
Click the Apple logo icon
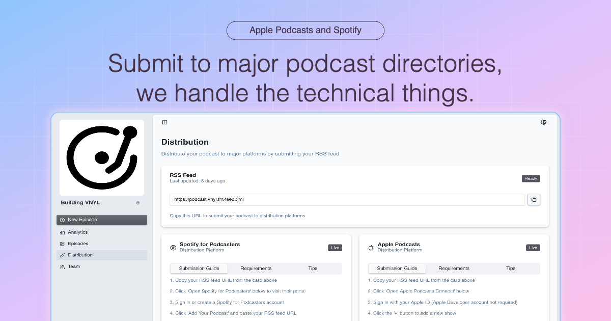click(x=371, y=248)
